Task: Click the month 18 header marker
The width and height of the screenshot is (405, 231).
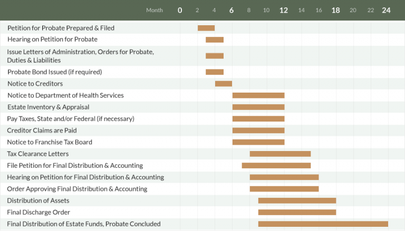Action: click(x=335, y=10)
